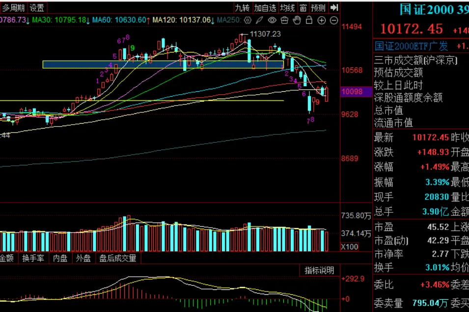The image size is (469, 312).
Task: Click the 10172.45 large price header
Action: pos(411,29)
